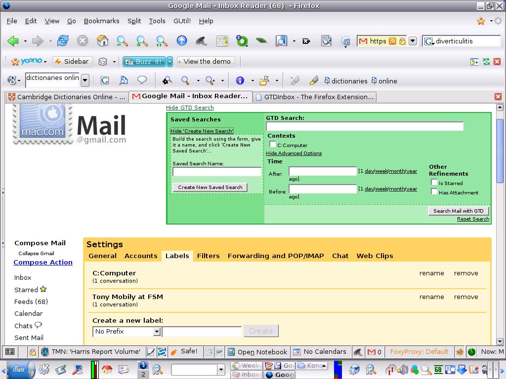Click the Yoono logo button

pyautogui.click(x=27, y=61)
